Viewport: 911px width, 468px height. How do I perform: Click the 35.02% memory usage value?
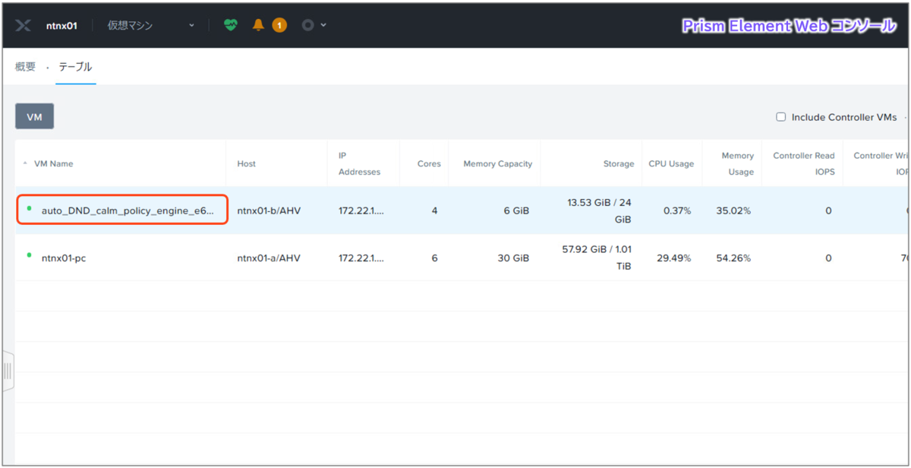click(733, 210)
